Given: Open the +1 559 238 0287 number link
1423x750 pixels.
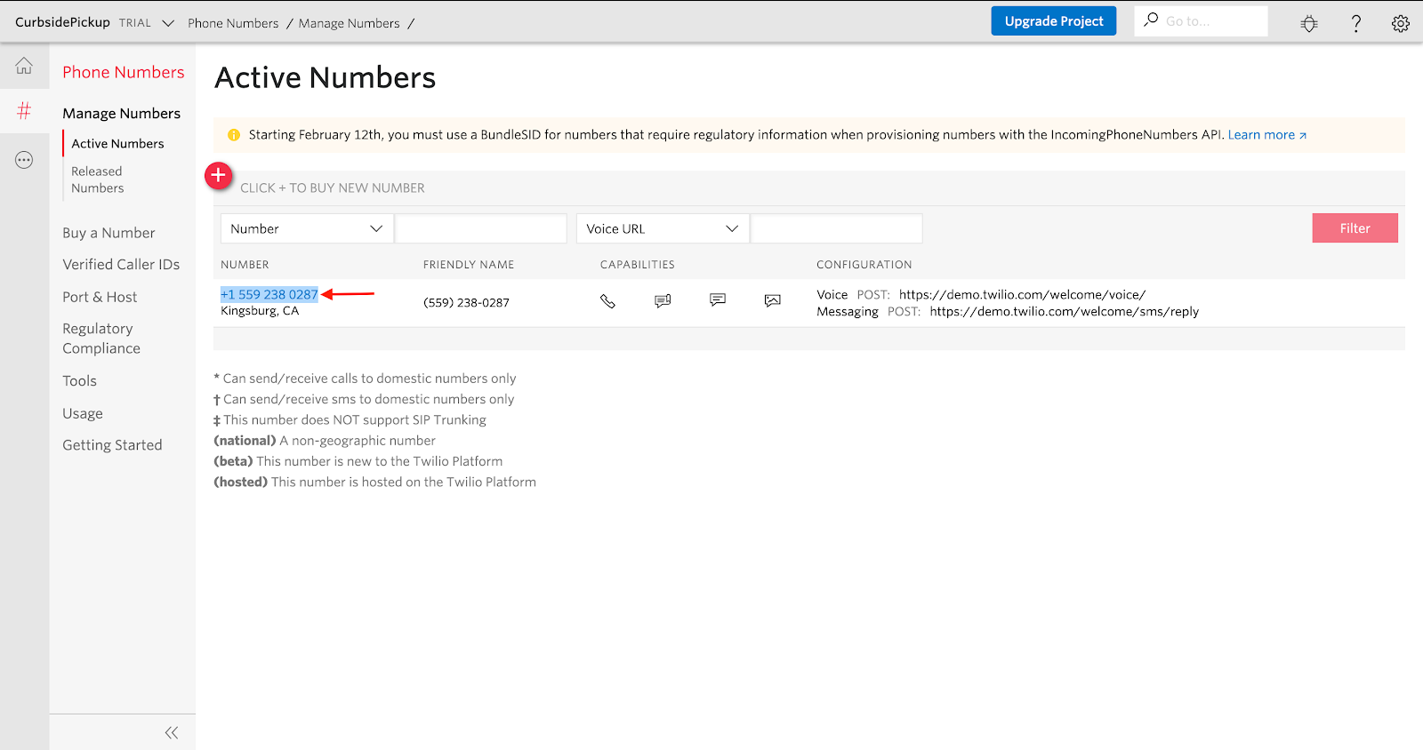Looking at the screenshot, I should click(269, 294).
